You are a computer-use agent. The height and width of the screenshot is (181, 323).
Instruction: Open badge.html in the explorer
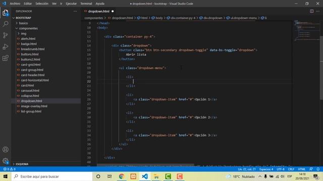tap(29, 44)
